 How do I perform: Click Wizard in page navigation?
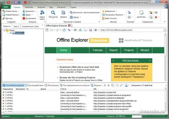[x=144, y=50]
